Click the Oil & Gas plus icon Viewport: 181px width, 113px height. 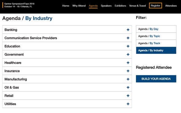(128, 87)
